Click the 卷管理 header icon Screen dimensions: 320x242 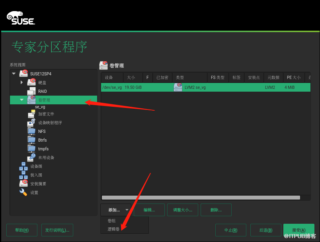pos(103,65)
